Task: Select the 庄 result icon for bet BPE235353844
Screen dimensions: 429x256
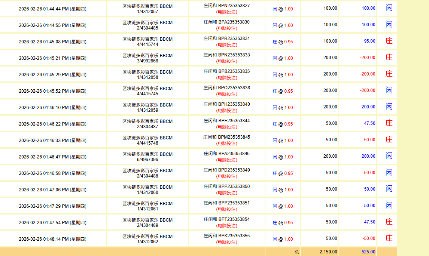Action: [389, 123]
